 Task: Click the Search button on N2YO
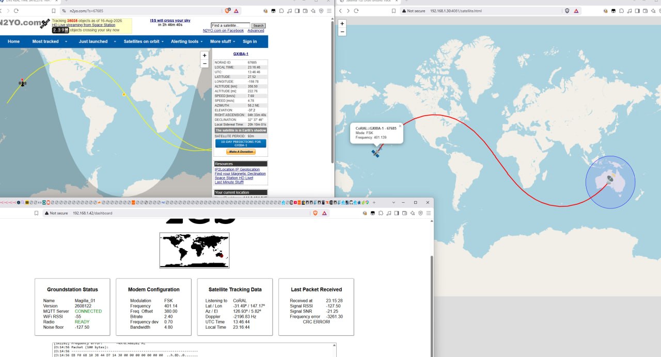click(258, 25)
